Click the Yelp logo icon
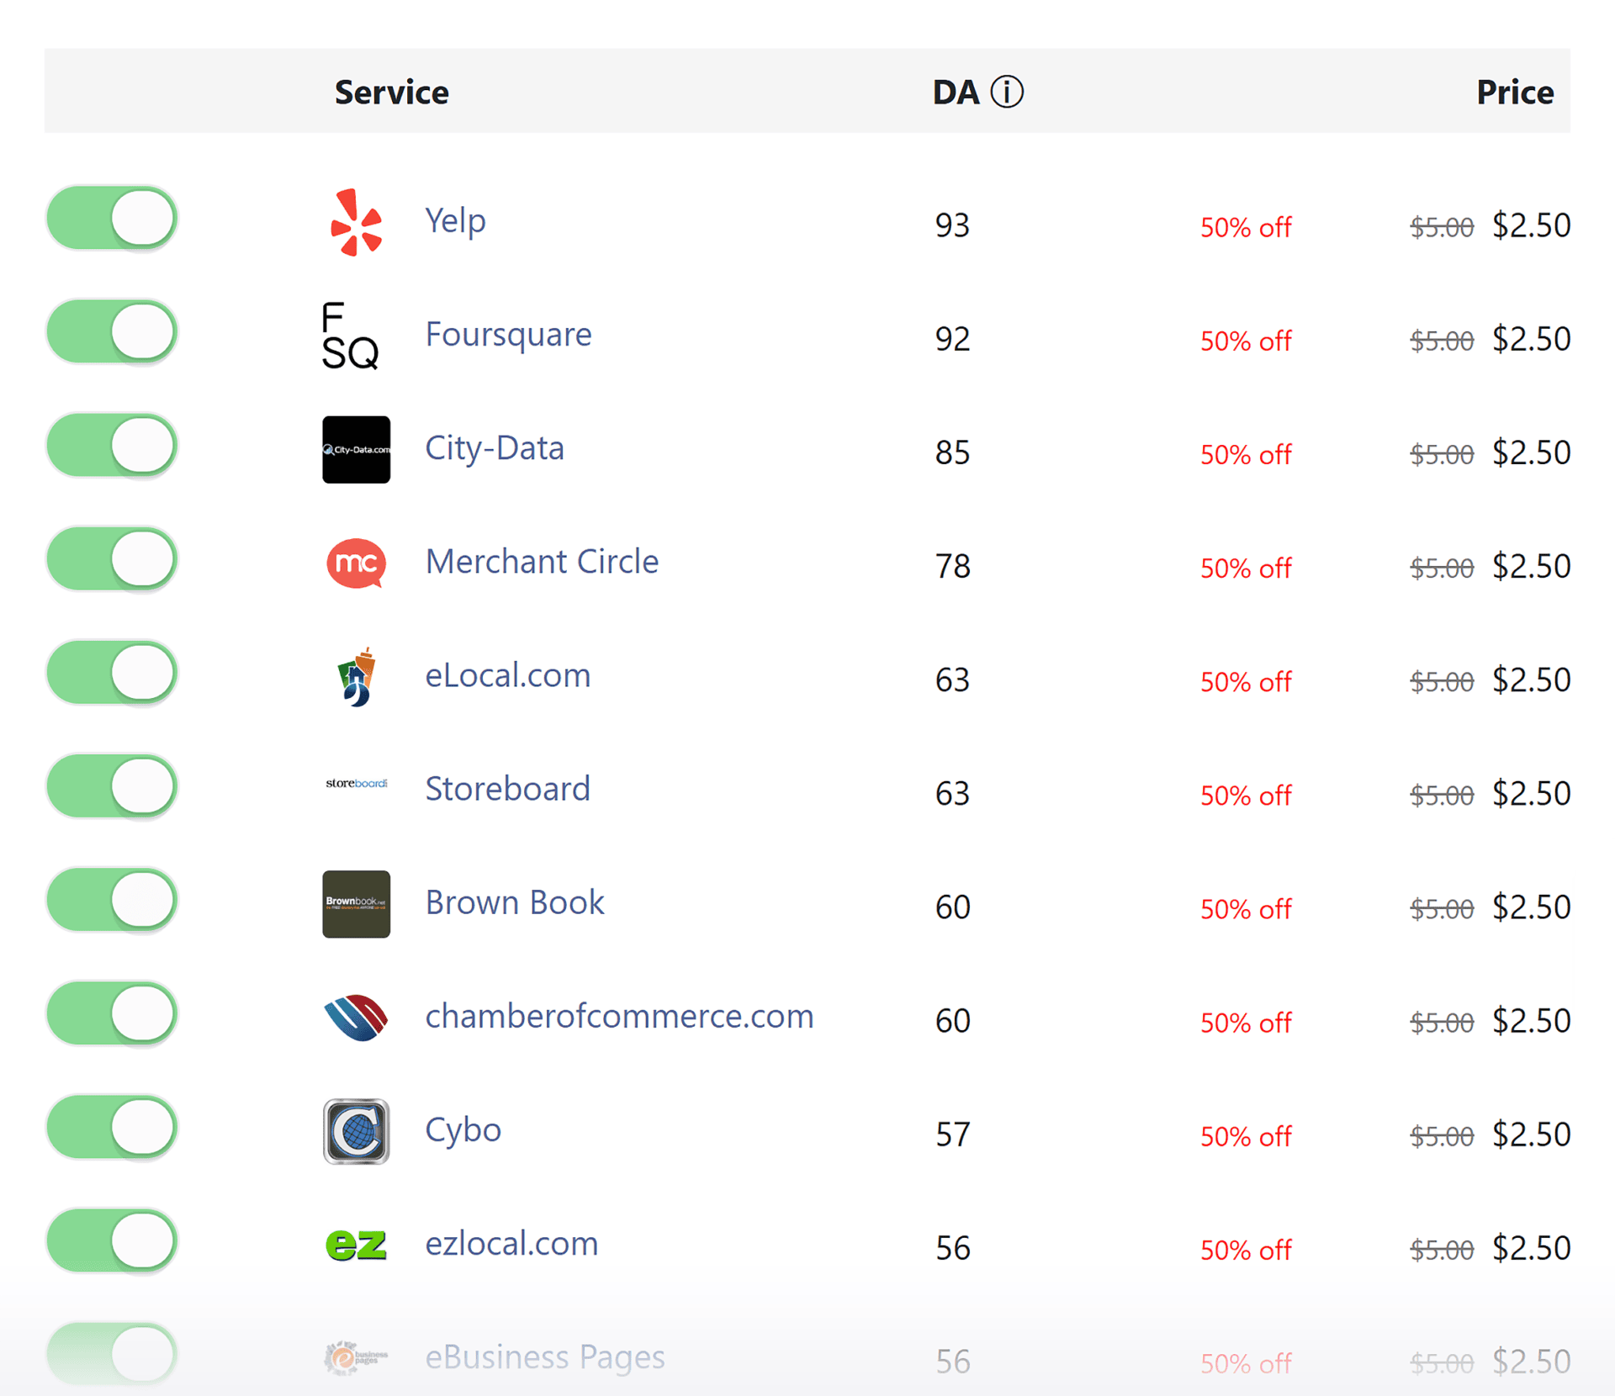Viewport: 1615px width, 1396px height. pyautogui.click(x=356, y=222)
